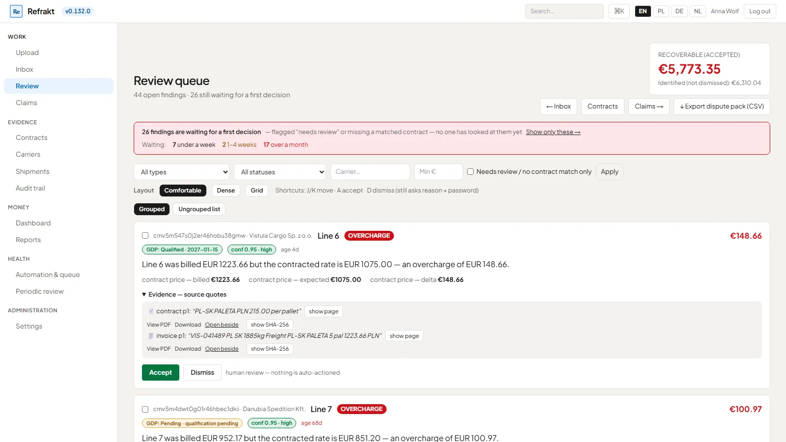
Task: Go to Claims in the sidebar
Action: 58,103
